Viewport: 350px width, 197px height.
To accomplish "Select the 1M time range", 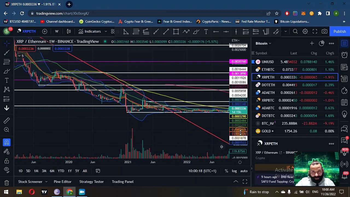I will [36, 171].
